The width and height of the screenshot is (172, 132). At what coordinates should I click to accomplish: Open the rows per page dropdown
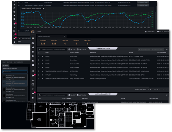click(x=149, y=89)
